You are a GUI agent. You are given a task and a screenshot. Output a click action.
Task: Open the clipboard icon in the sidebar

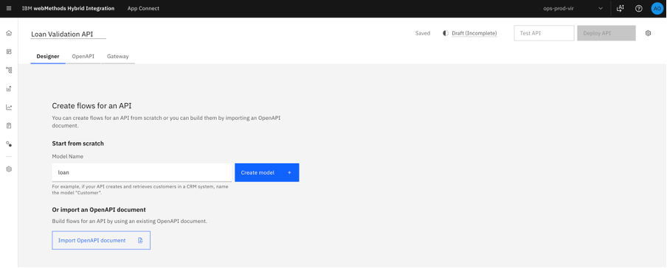click(9, 126)
